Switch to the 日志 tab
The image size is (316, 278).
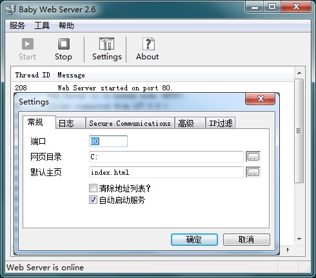(x=70, y=123)
